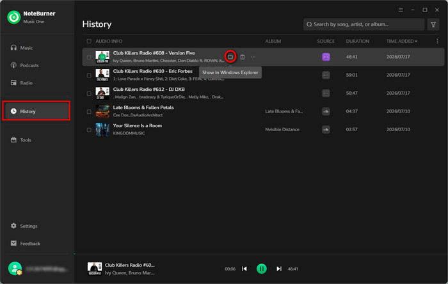Click the Duration column header
448x284 pixels.
[357, 41]
